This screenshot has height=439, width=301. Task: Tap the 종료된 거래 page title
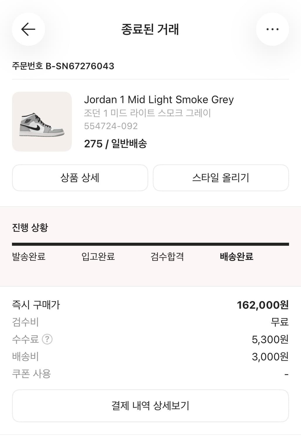pyautogui.click(x=150, y=29)
